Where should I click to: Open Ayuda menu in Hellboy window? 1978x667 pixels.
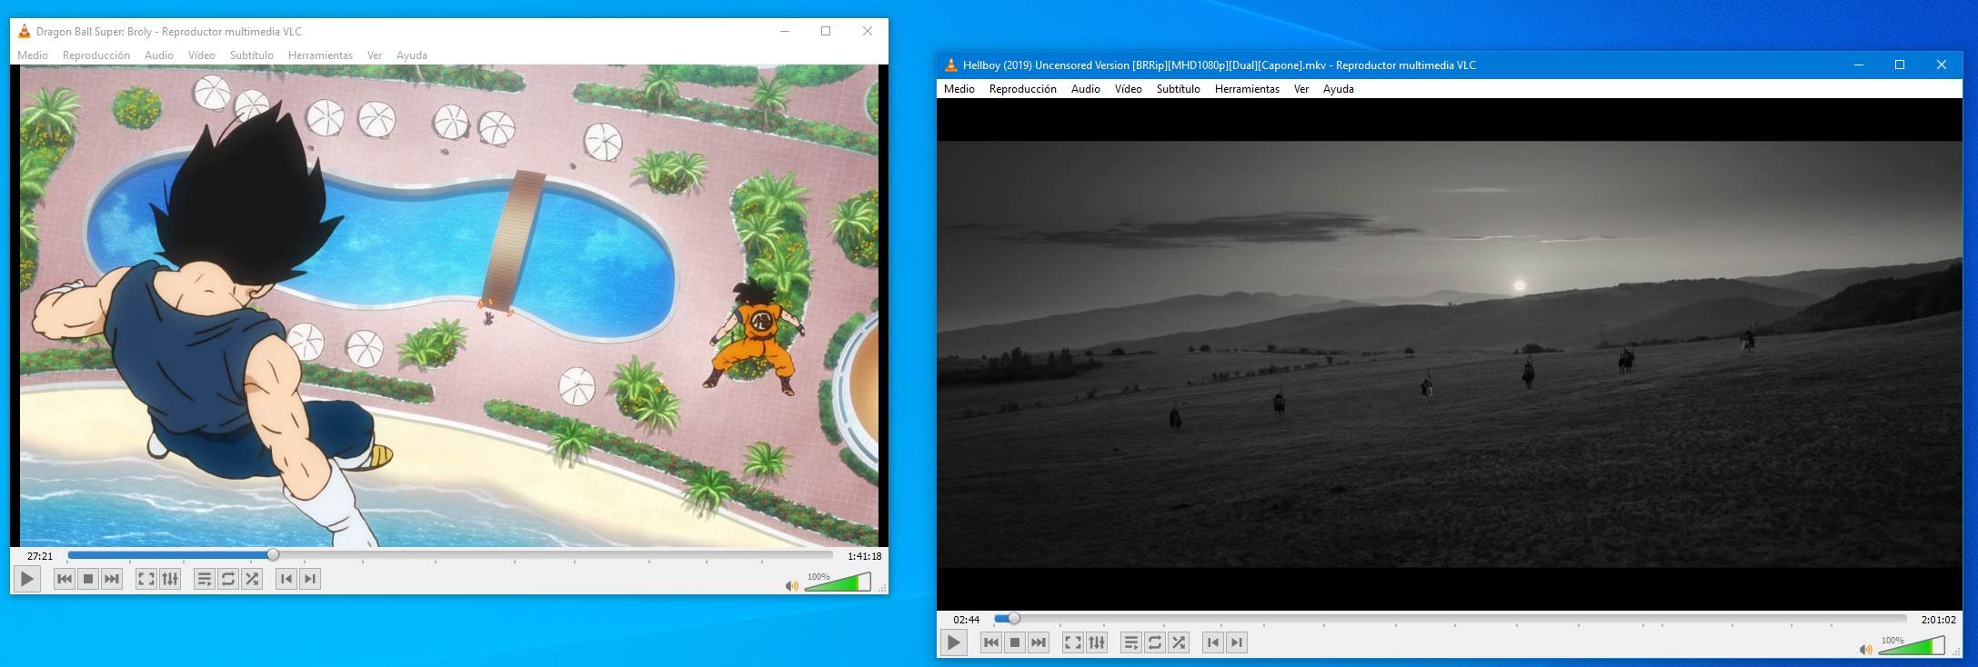coord(1339,89)
